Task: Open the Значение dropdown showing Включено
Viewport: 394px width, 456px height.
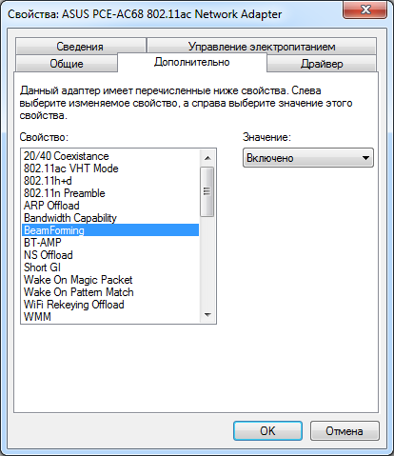Action: 308,158
